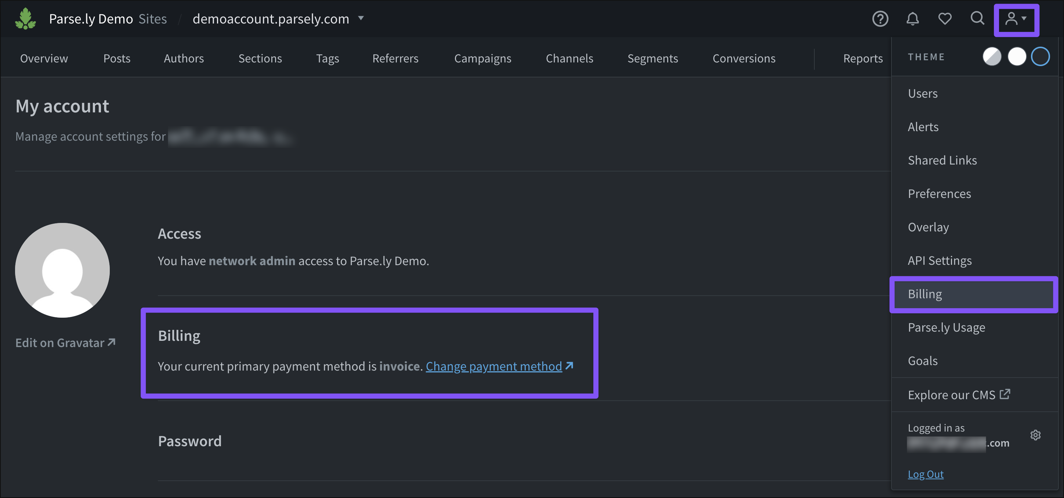Open the Channels tab
This screenshot has height=498, width=1064.
pos(569,58)
